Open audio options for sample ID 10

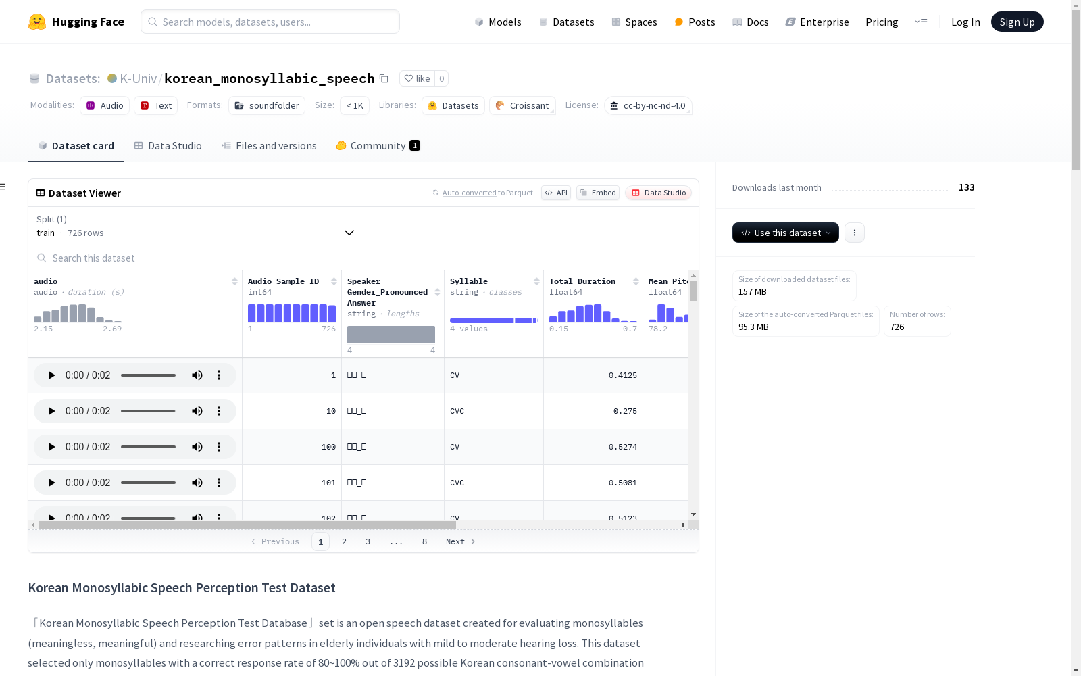point(219,411)
